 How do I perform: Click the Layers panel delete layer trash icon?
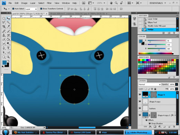coord(174,127)
